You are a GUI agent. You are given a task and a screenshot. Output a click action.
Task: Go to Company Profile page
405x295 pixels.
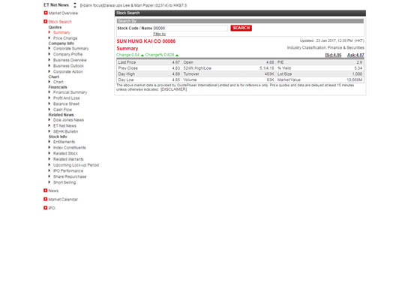68,54
